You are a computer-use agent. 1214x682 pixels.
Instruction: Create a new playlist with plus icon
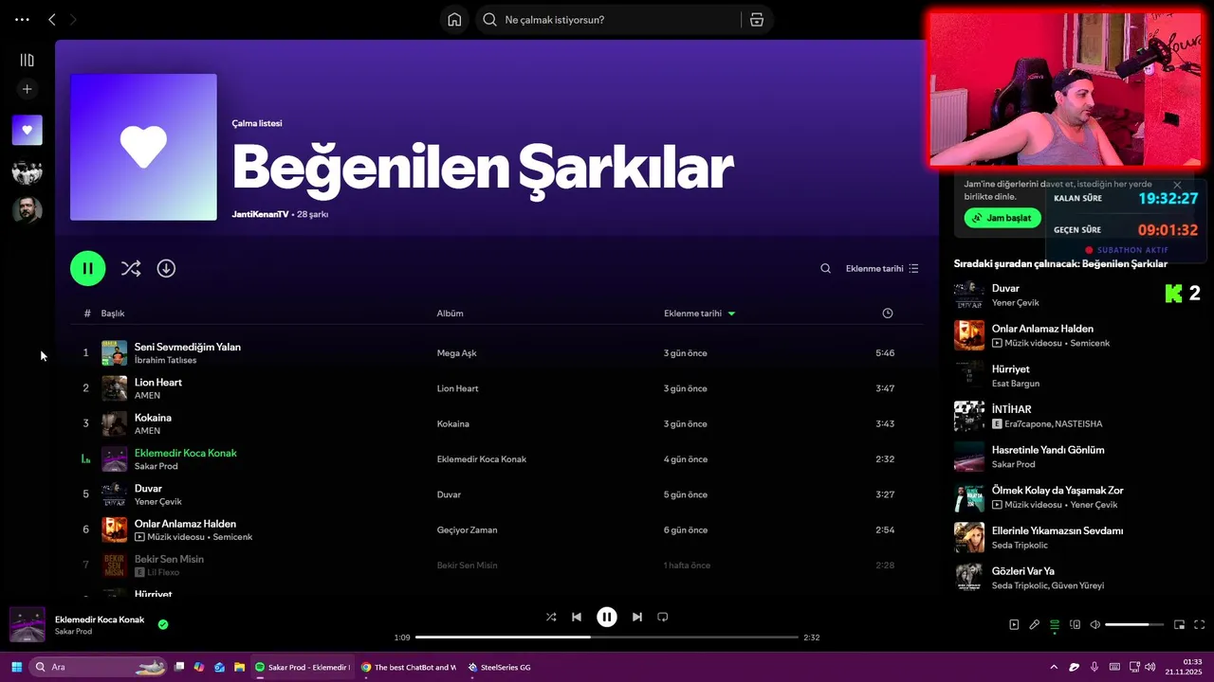(x=28, y=89)
